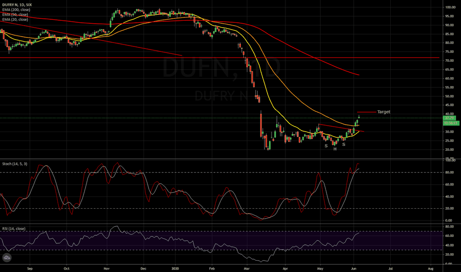Click the Aug label on the time axis
Screen dimensions: 461x272
pos(430,269)
